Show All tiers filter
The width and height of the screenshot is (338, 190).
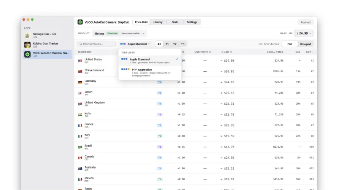(159, 44)
